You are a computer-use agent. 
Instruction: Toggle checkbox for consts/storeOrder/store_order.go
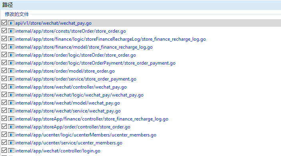click(x=4, y=31)
